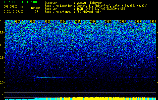Click the 0.9 frequency axis label

tap(2, 57)
